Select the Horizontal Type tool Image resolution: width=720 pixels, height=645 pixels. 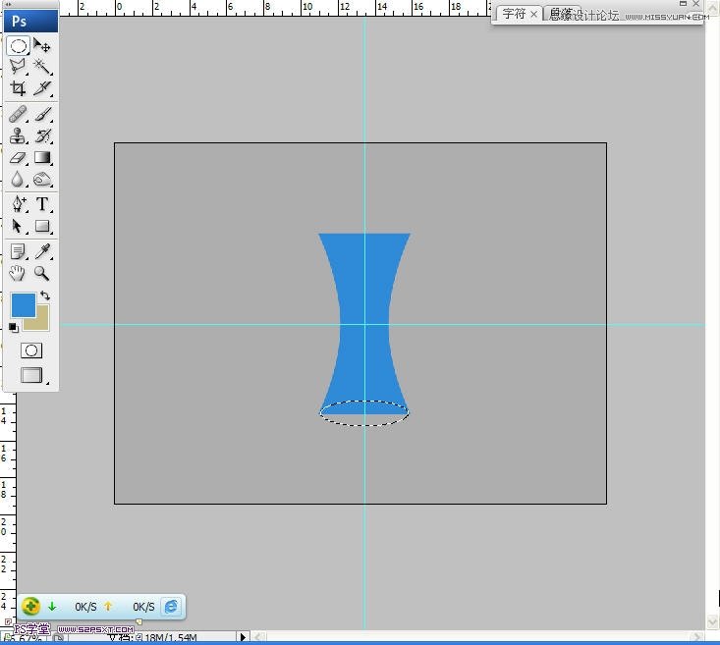point(42,204)
